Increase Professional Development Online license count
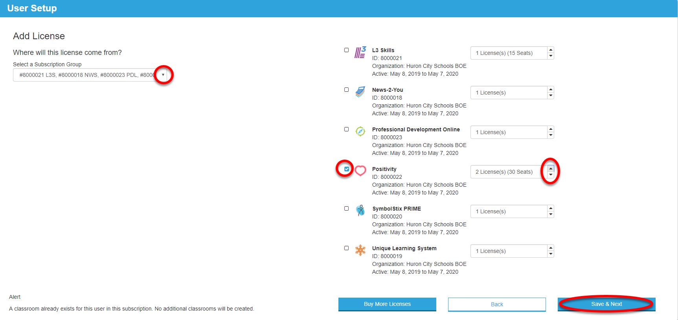This screenshot has height=320, width=678. (551, 129)
